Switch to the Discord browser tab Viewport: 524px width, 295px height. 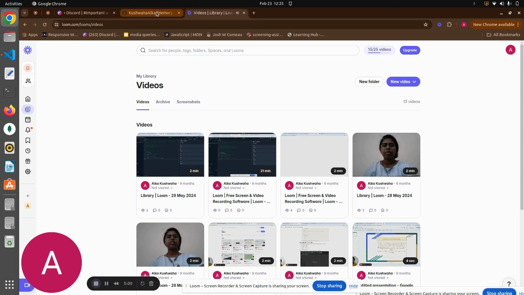click(86, 13)
